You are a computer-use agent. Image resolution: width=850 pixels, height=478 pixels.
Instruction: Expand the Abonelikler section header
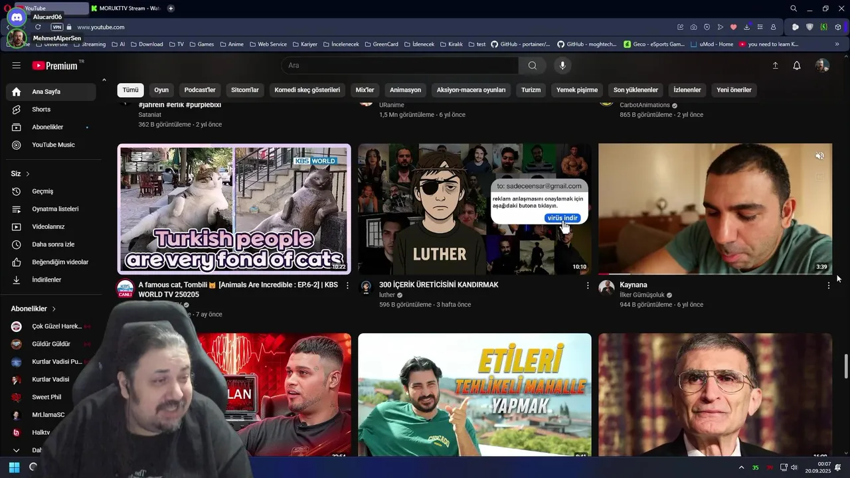click(33, 309)
